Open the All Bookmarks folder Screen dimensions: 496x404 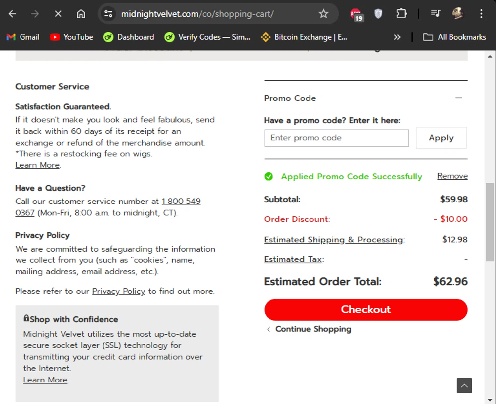tap(455, 37)
